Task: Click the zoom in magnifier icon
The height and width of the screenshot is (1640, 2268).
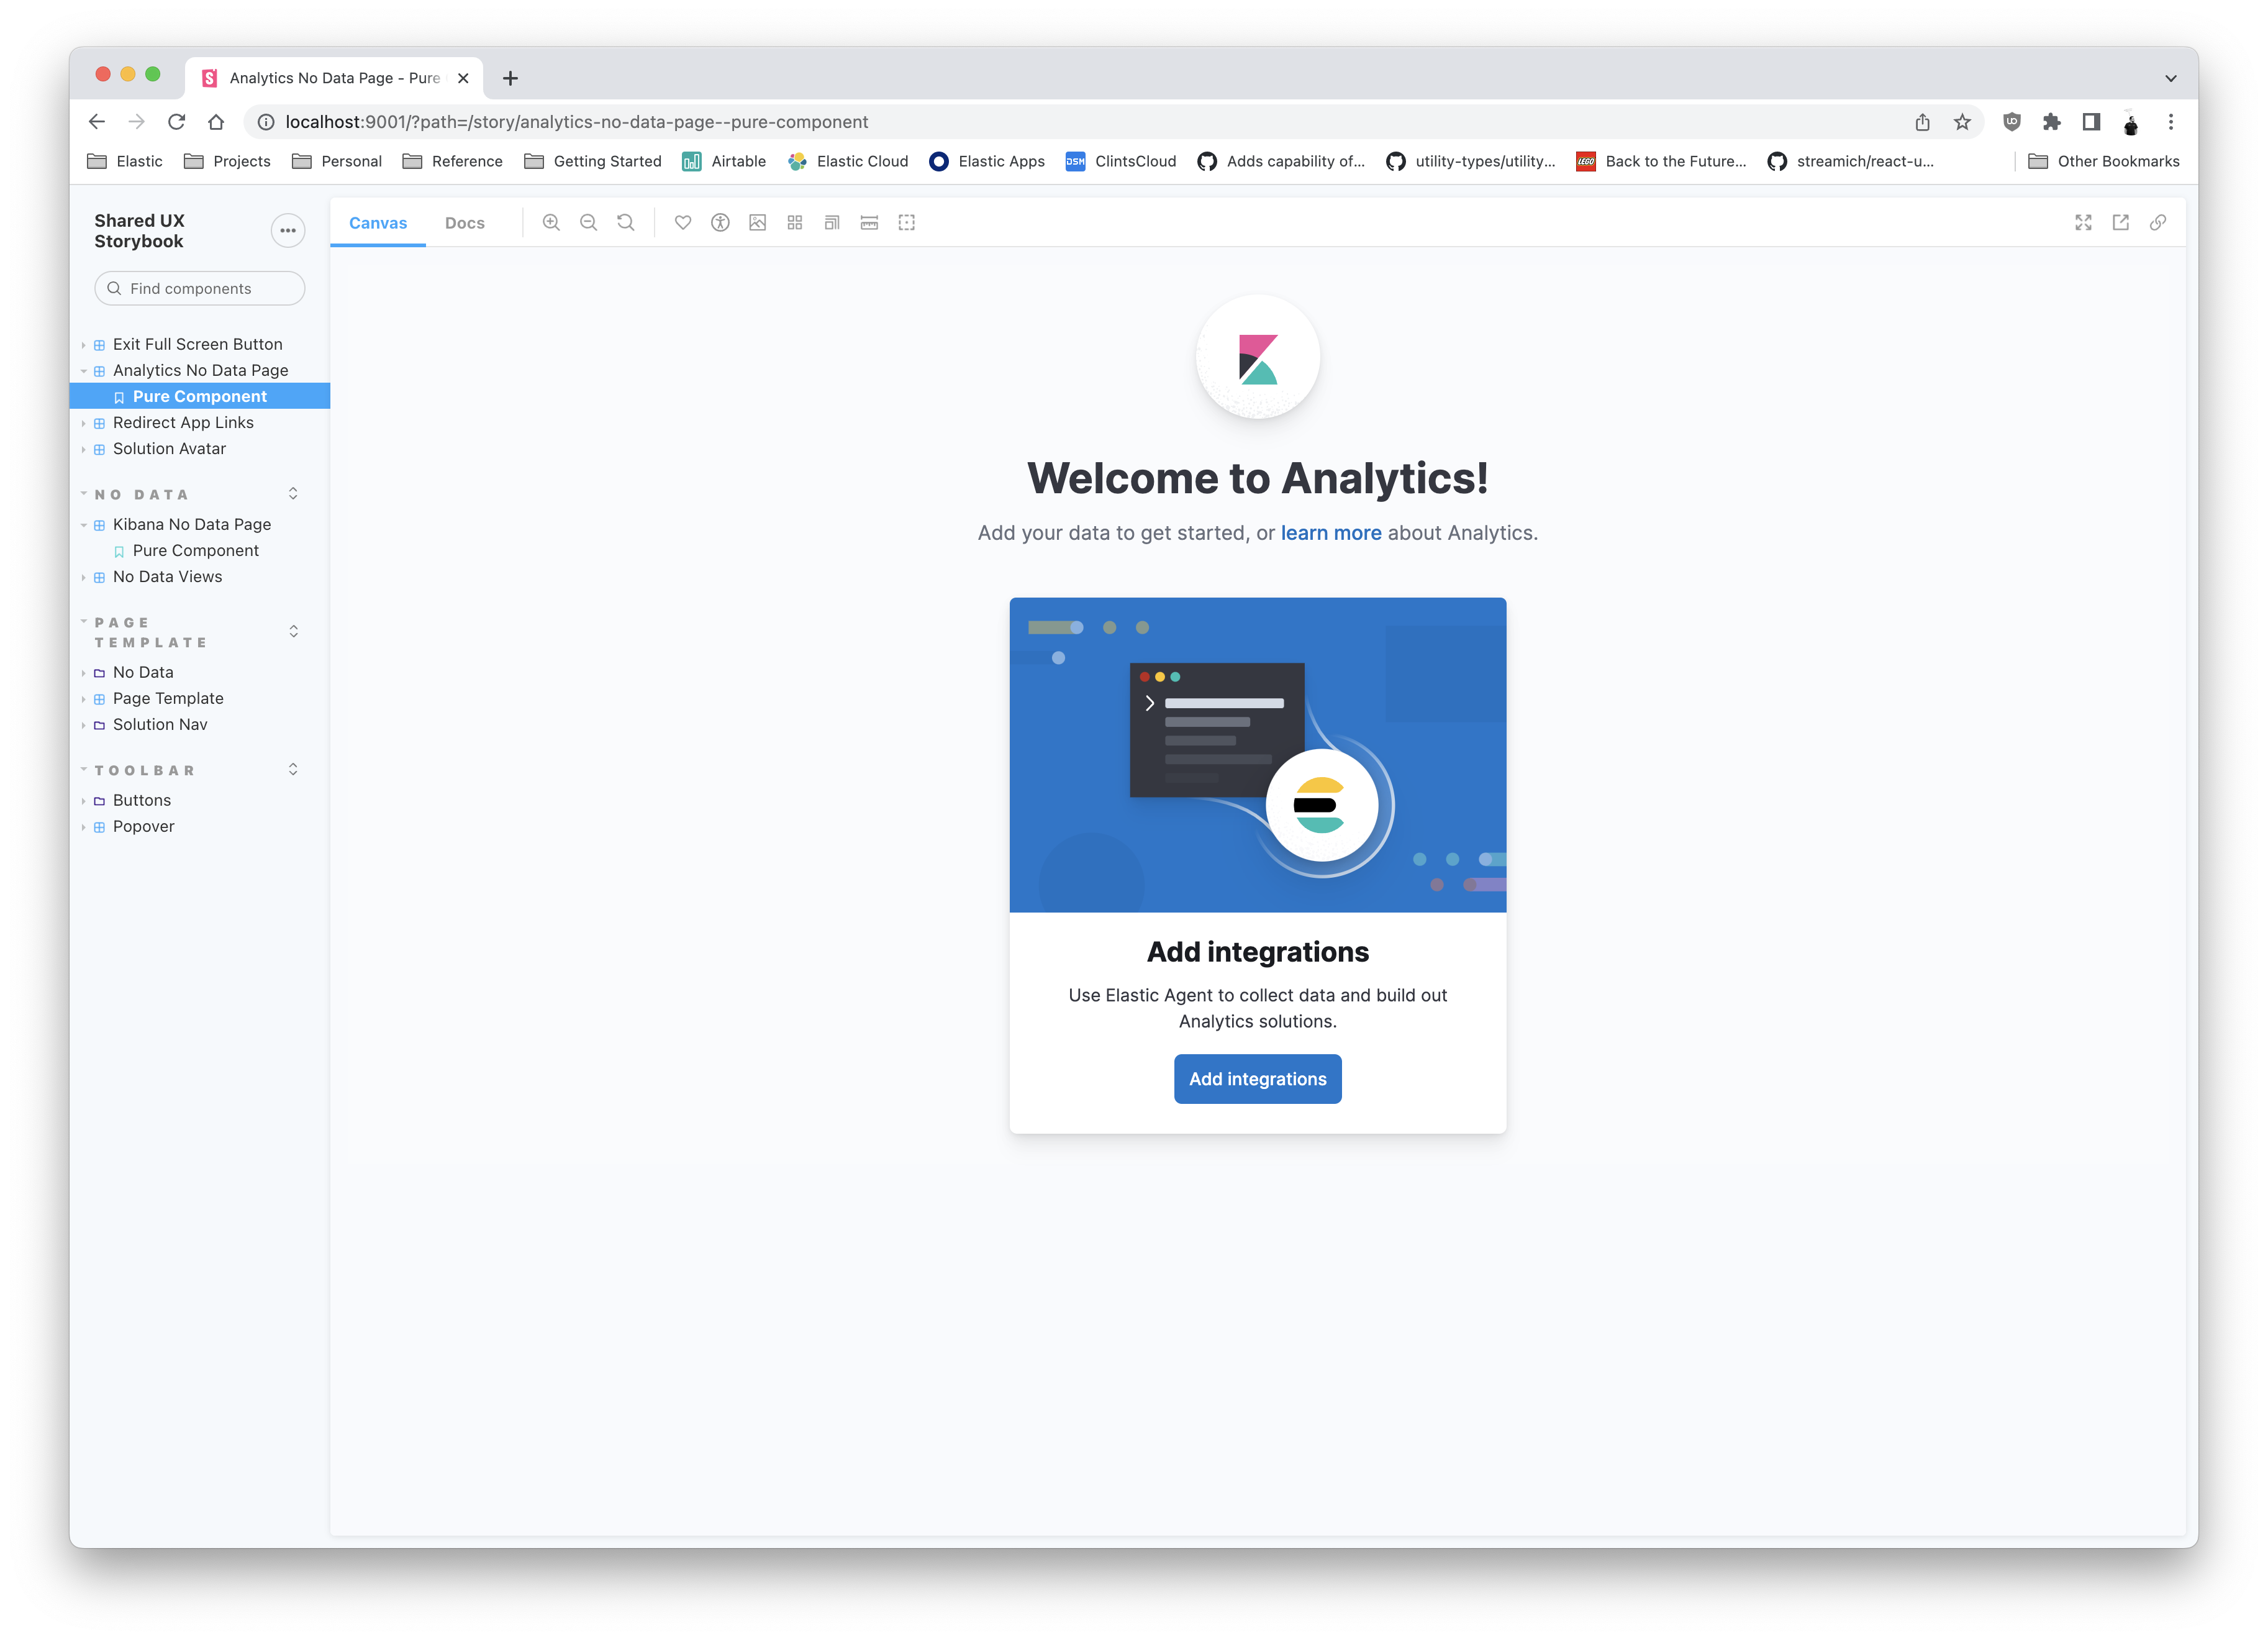Action: 551,223
